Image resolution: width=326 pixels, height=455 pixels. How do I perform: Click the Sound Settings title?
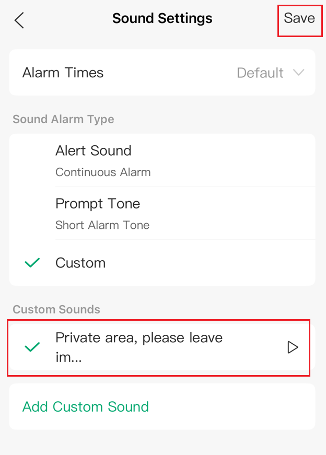pos(162,19)
